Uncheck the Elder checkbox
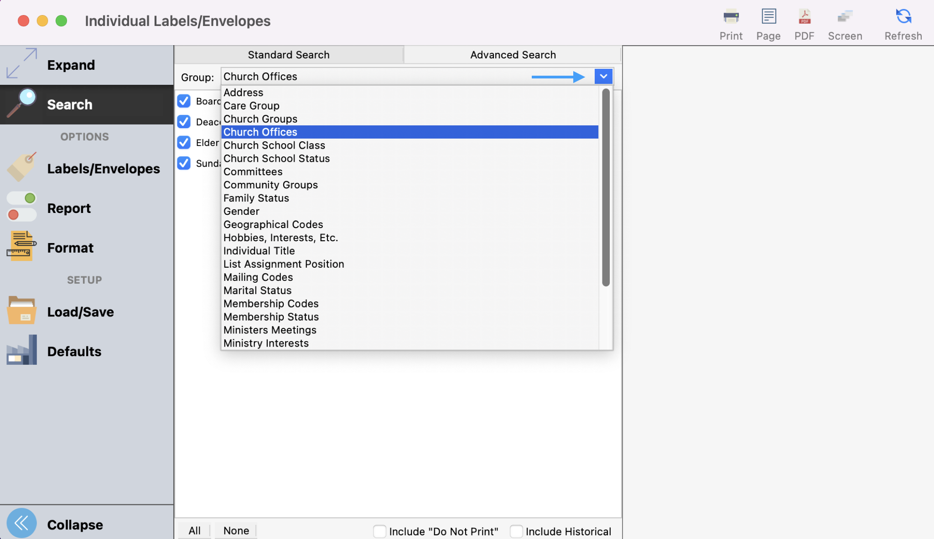934x539 pixels. (184, 142)
